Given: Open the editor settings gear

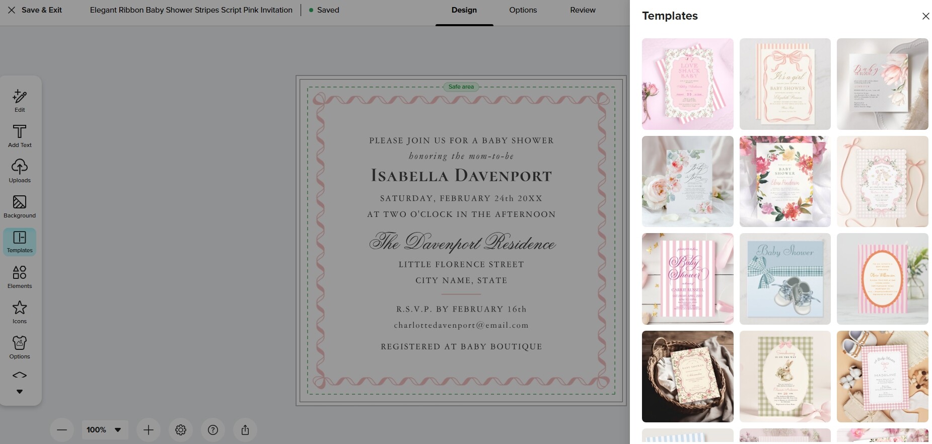Looking at the screenshot, I should 181,430.
